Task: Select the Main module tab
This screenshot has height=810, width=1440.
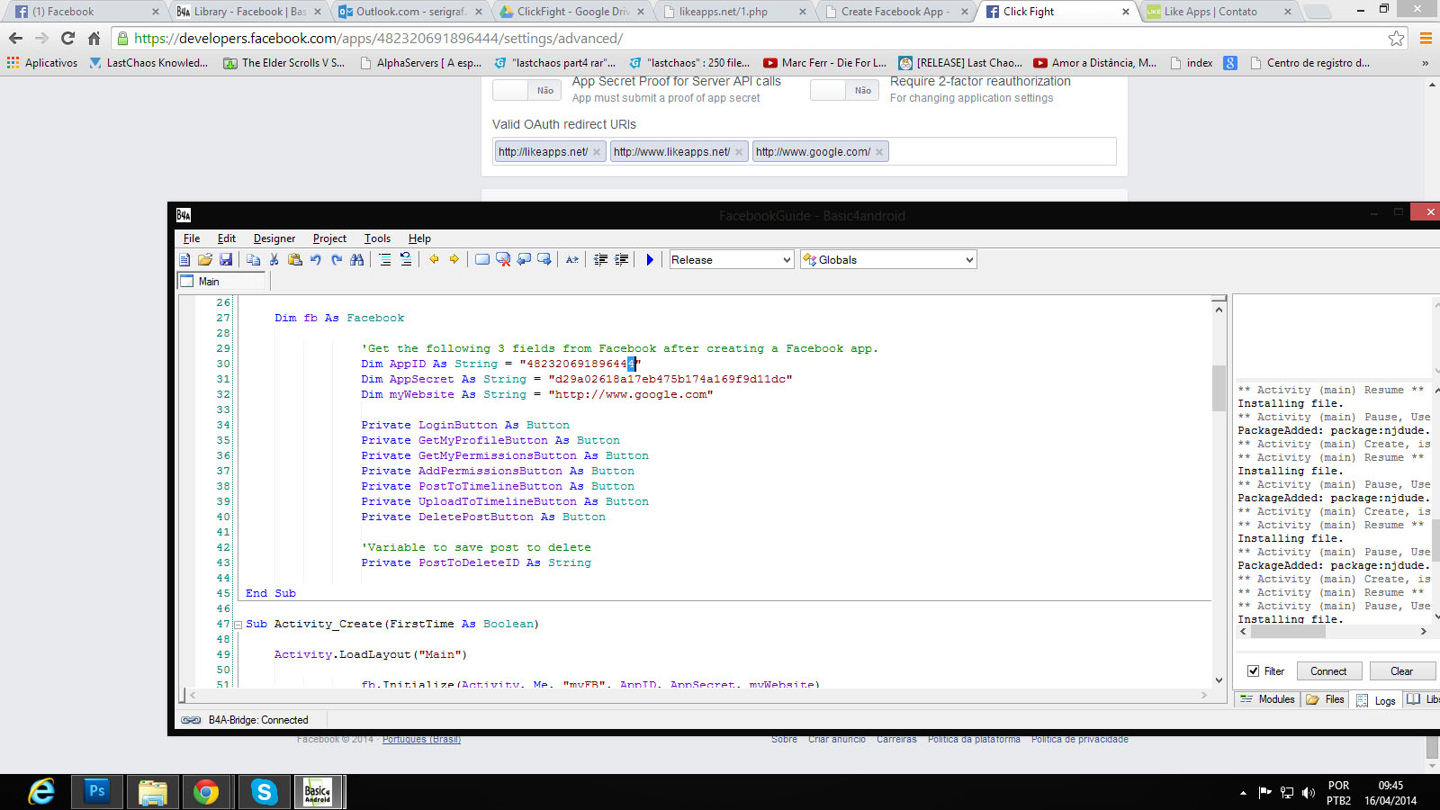Action: [222, 282]
